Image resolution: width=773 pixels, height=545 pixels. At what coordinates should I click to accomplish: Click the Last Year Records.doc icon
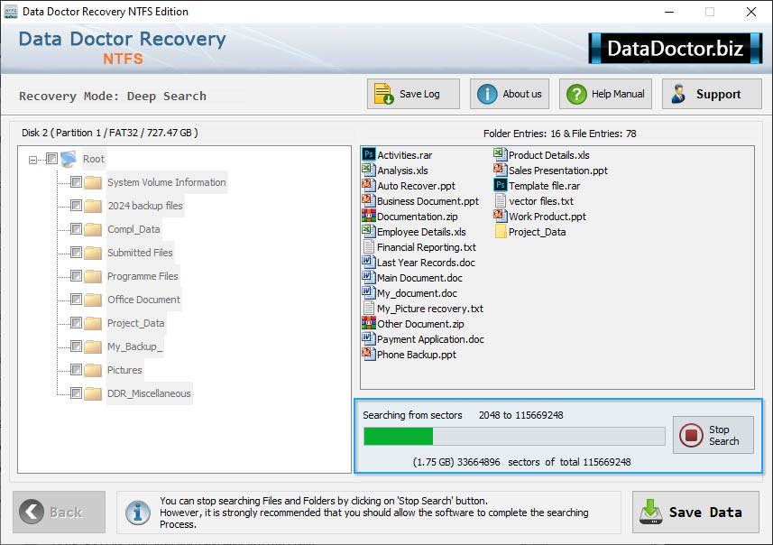click(368, 262)
